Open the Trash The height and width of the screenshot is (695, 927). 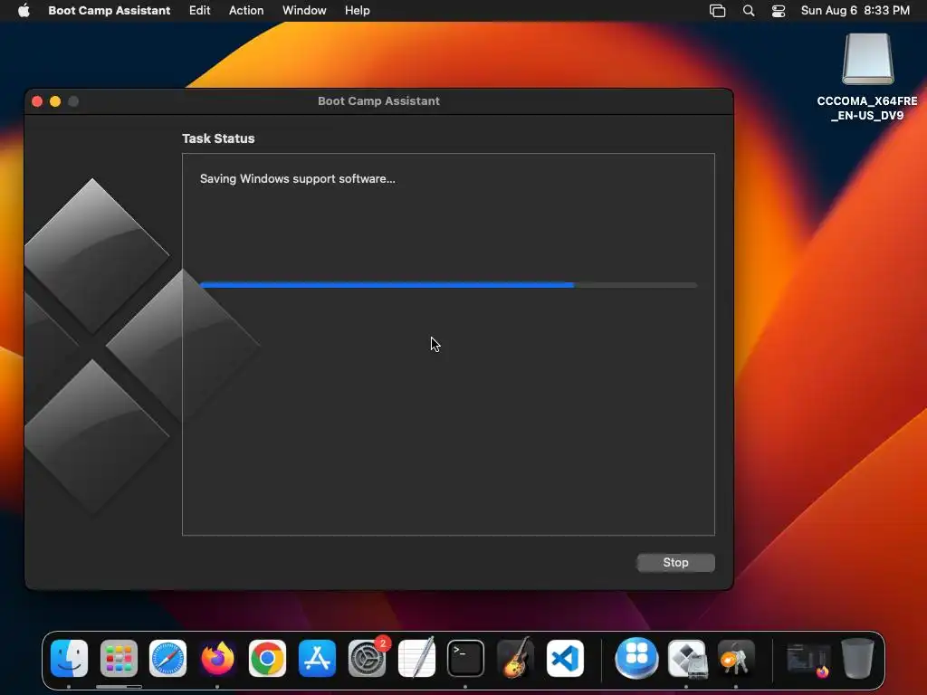click(858, 659)
